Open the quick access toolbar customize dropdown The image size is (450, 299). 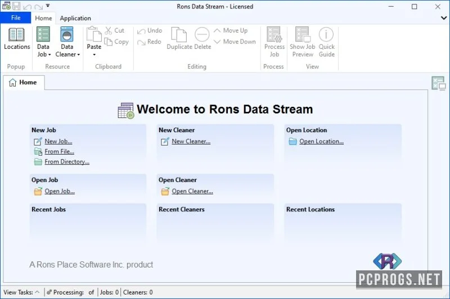(48, 6)
